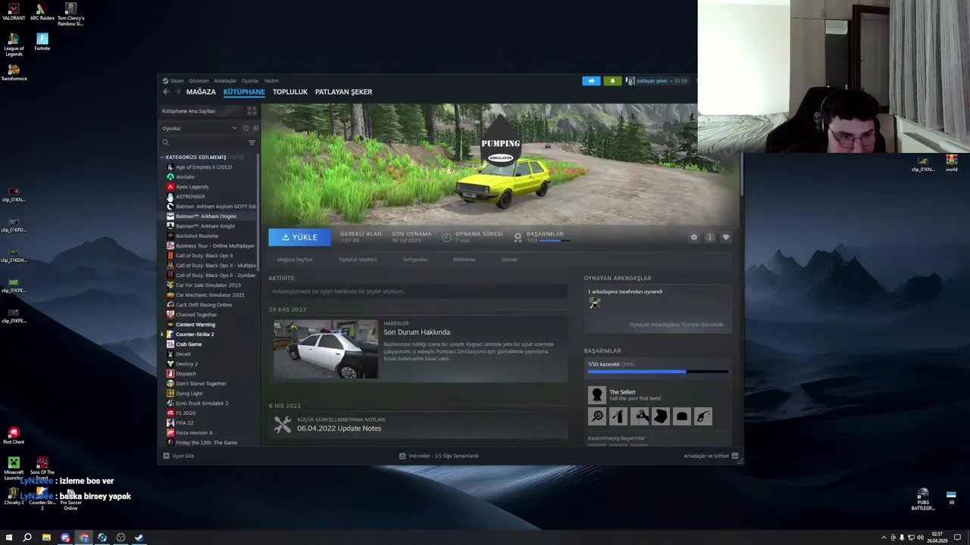Click the Oyun Ekle plus icon
Screen dimensions: 970x545
[166, 456]
